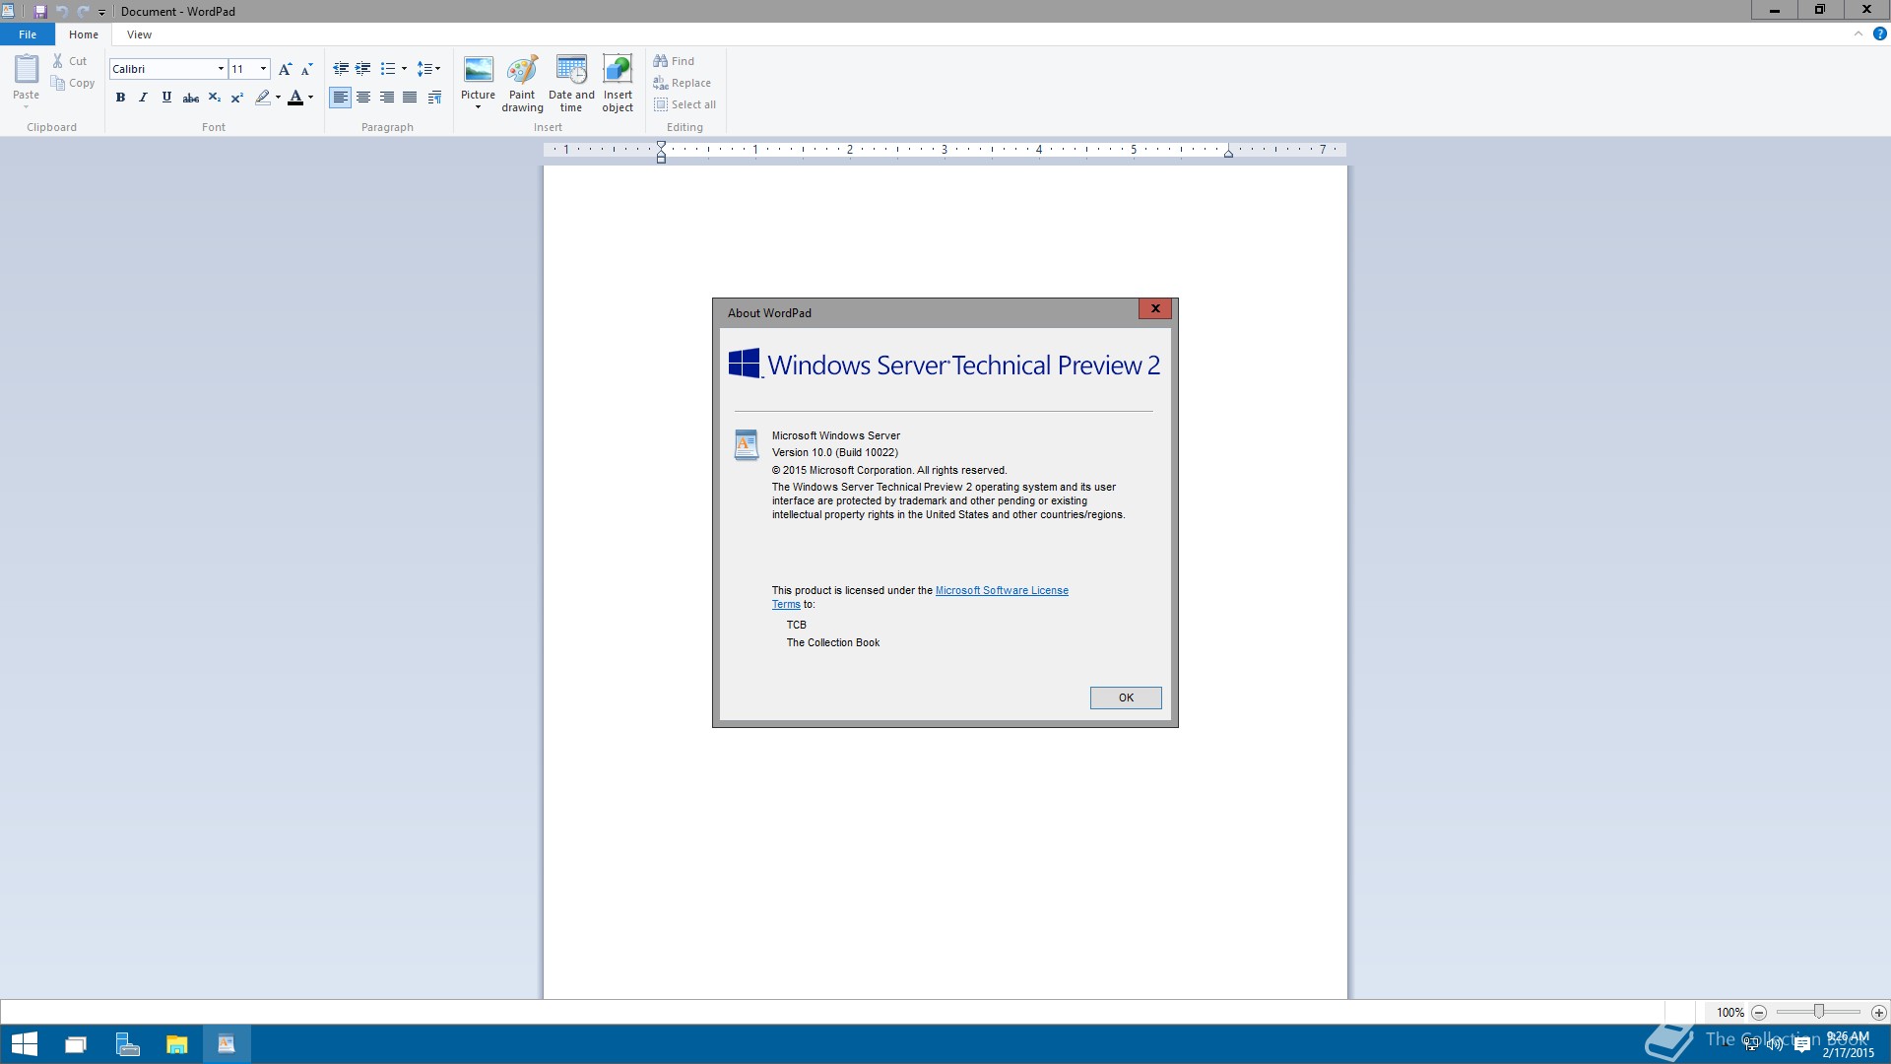Open WordPad Help question mark

tap(1879, 33)
